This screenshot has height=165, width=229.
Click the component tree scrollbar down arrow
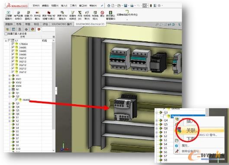click(53, 150)
